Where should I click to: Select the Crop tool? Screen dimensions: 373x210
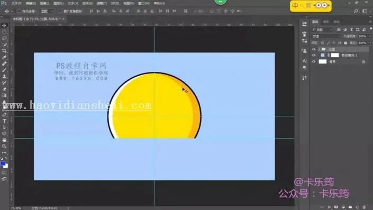[4, 51]
